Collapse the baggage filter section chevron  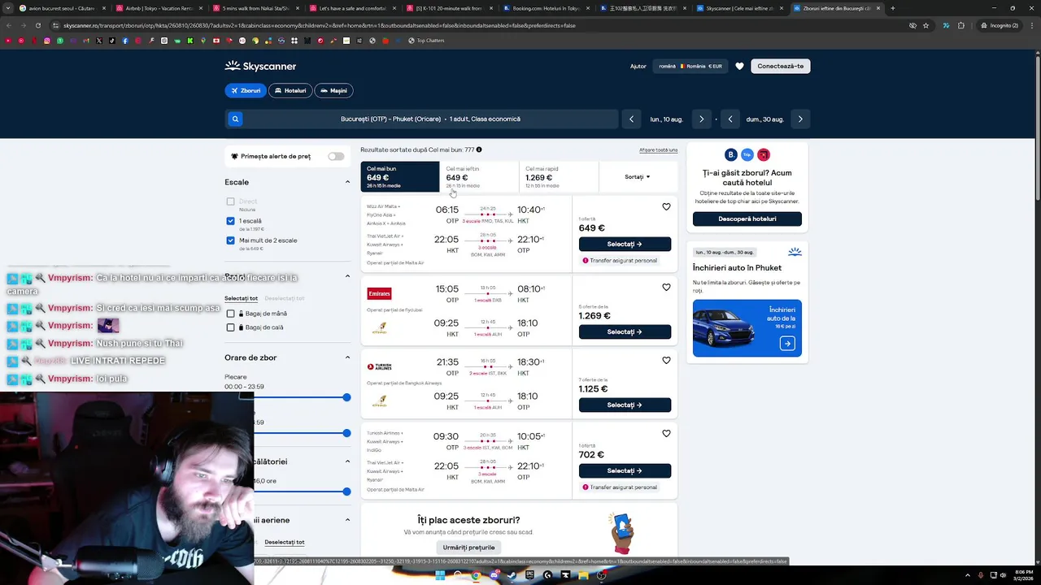tap(347, 276)
